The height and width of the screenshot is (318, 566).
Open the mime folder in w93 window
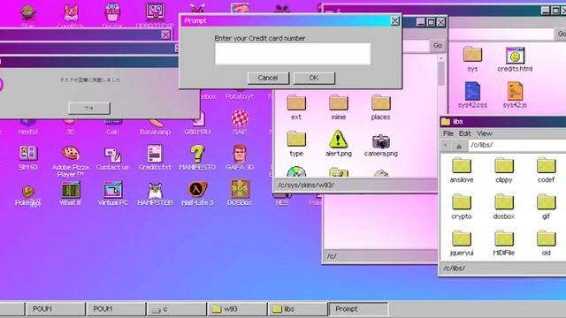(338, 108)
